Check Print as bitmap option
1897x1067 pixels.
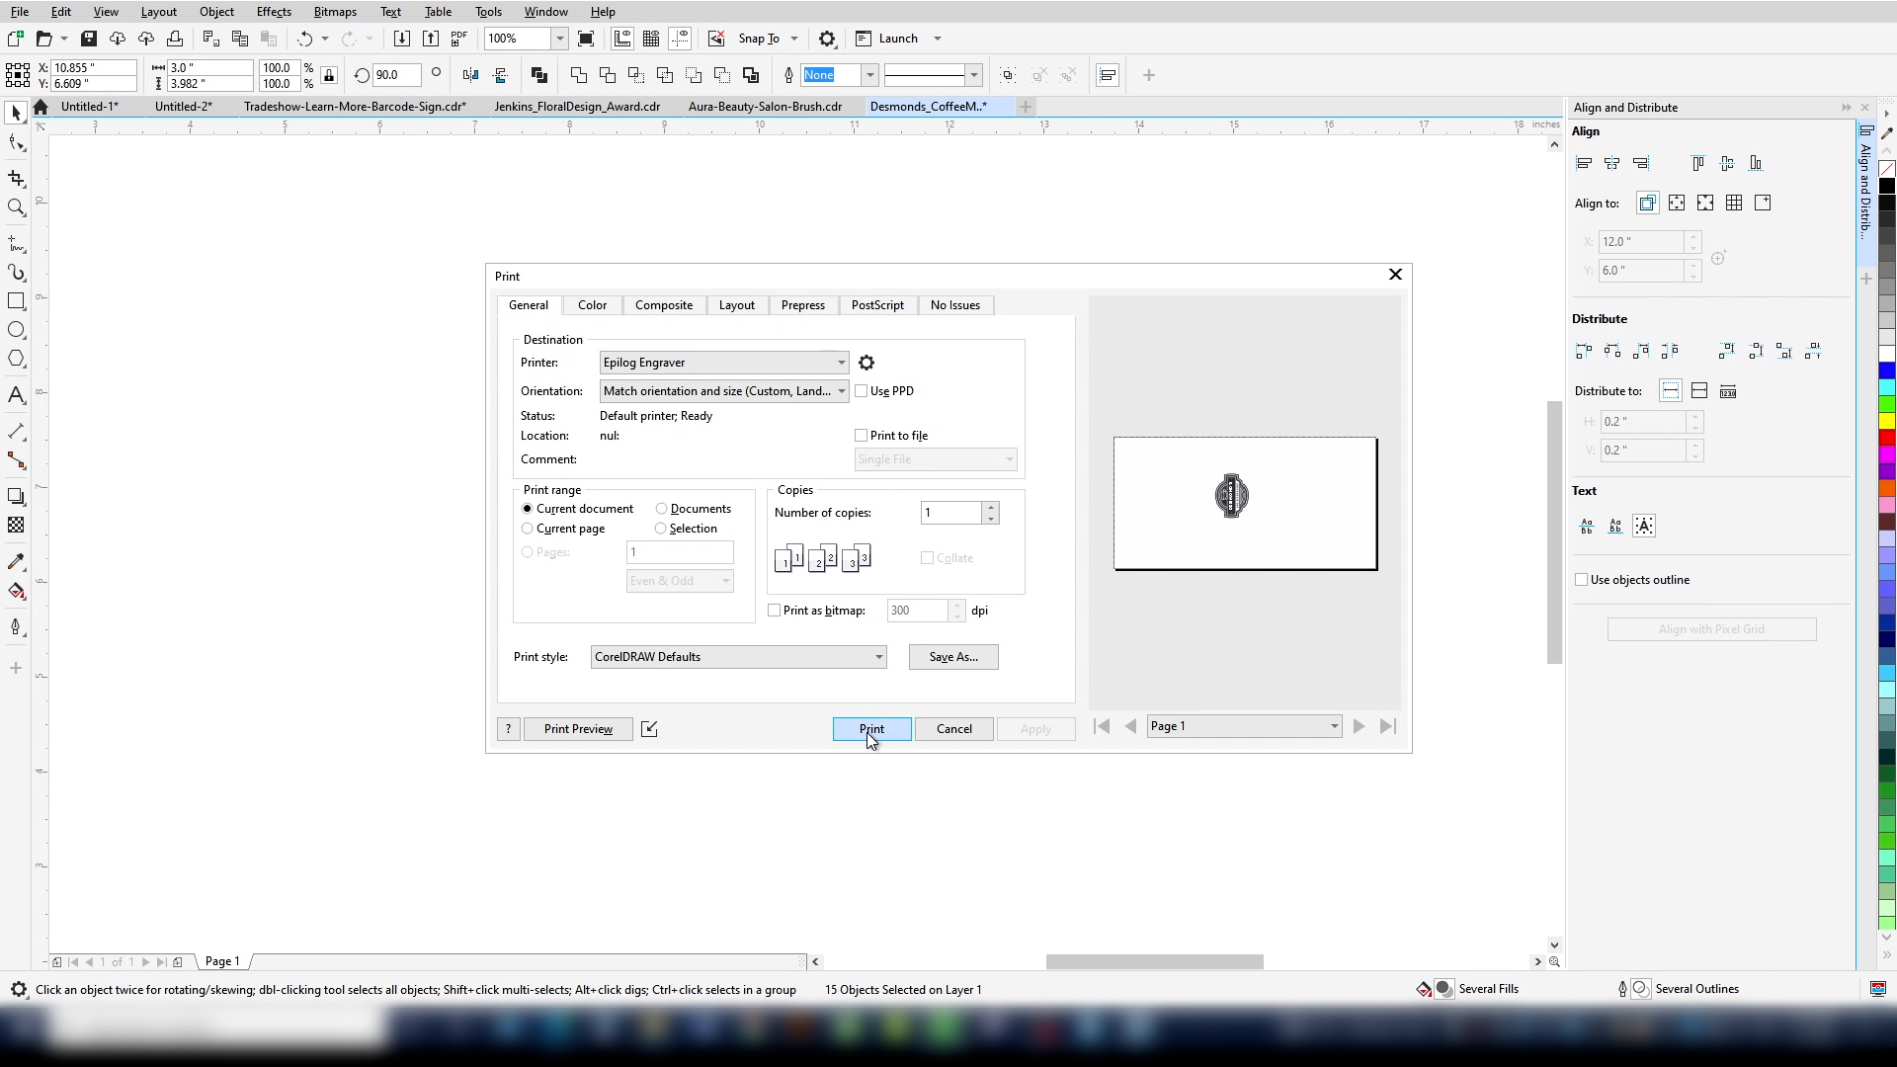click(775, 611)
